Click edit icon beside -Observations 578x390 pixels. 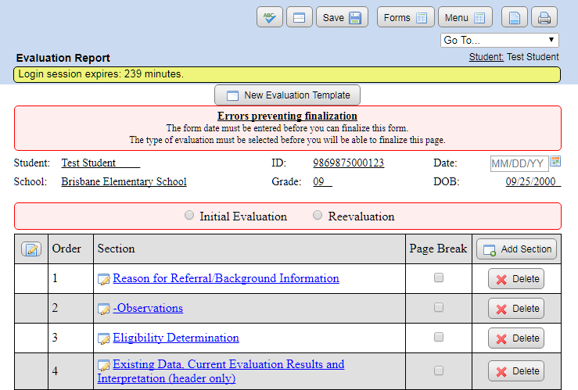click(x=104, y=309)
